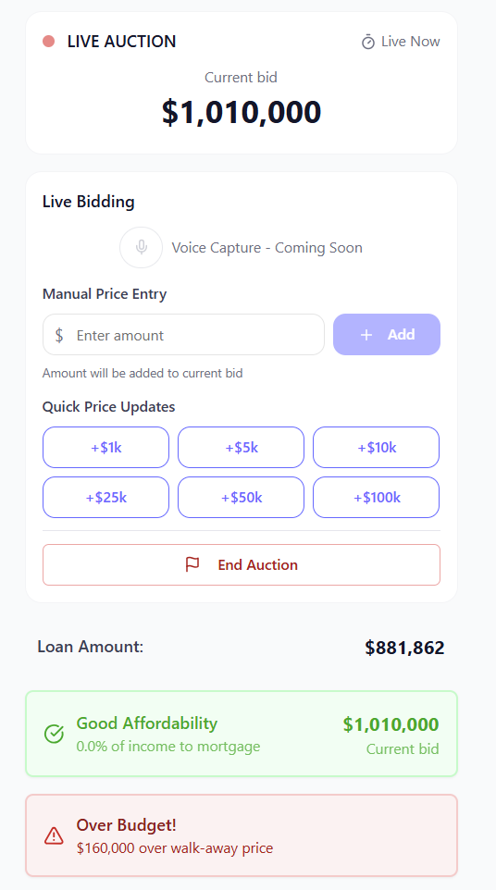Click the green checkmark affordability icon
This screenshot has height=890, width=496.
[x=54, y=734]
